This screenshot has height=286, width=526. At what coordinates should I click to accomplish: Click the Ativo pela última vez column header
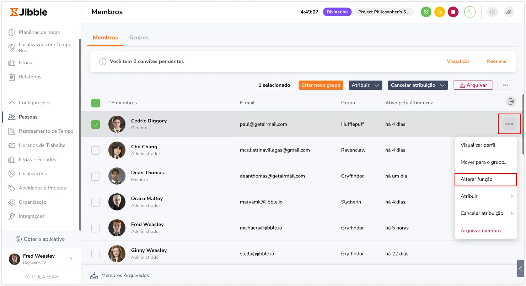pyautogui.click(x=409, y=103)
